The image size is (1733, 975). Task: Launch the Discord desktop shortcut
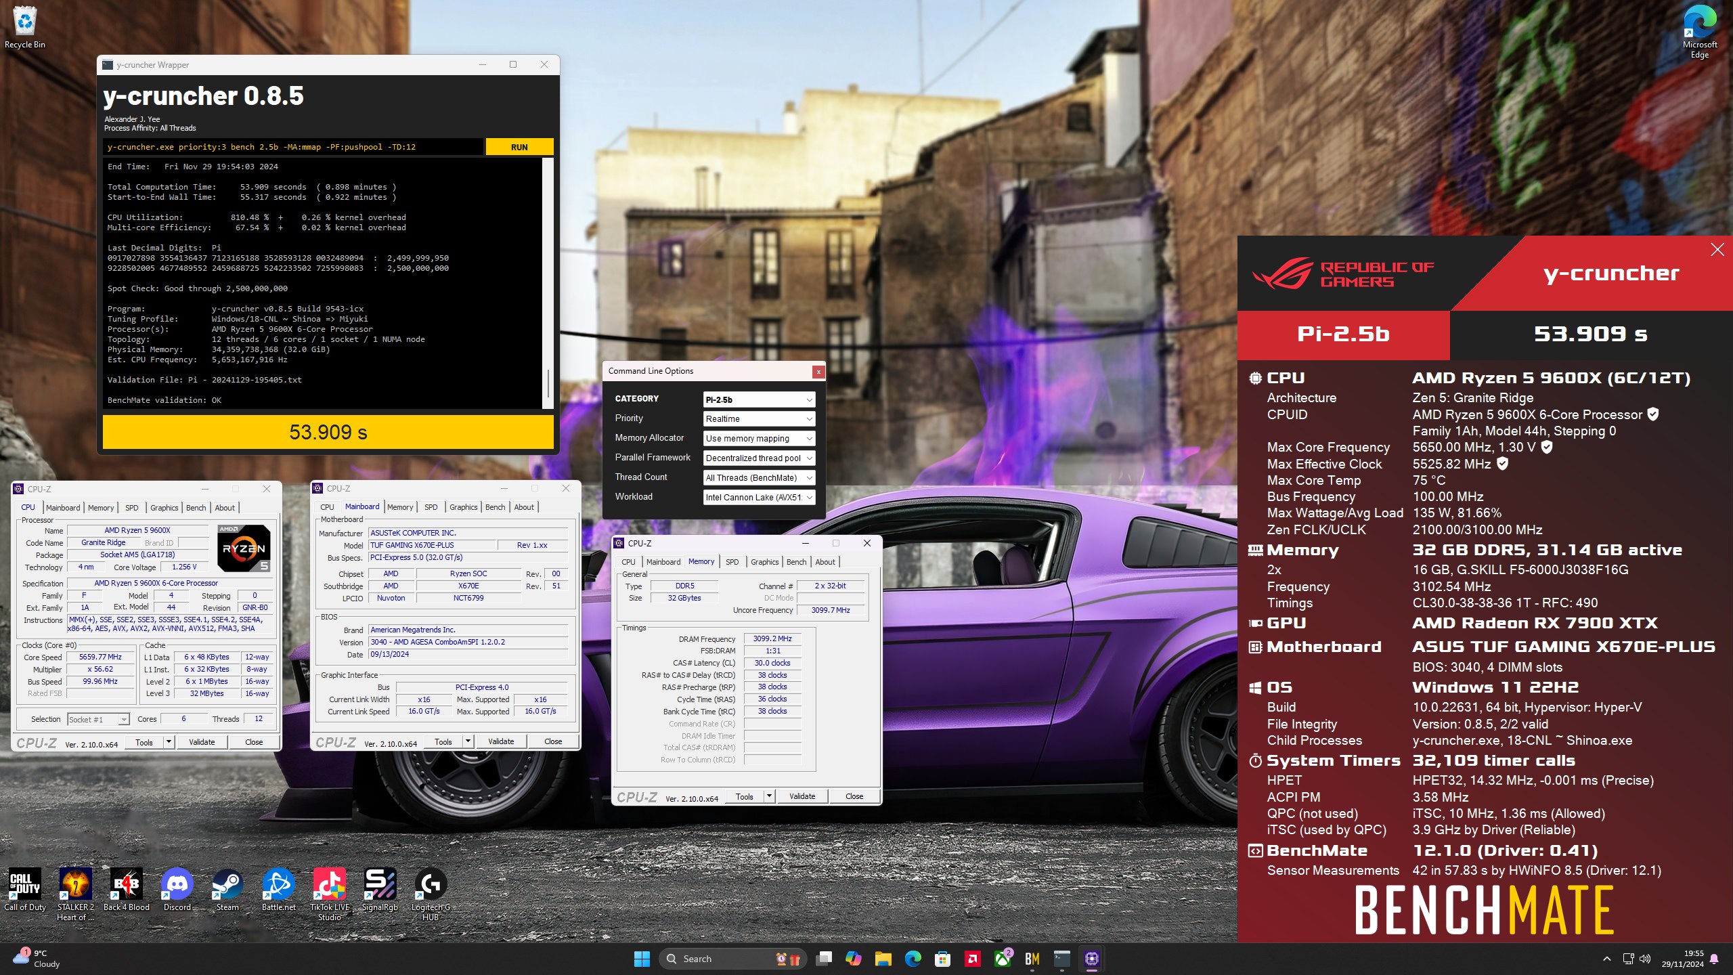pyautogui.click(x=177, y=890)
